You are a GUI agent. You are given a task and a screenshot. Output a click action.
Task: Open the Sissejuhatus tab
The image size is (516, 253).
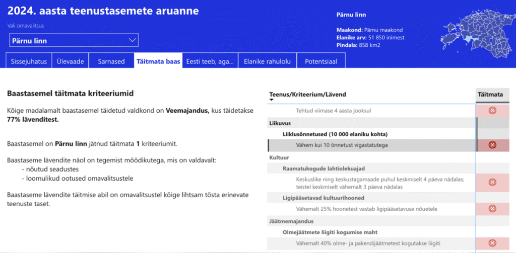point(29,61)
